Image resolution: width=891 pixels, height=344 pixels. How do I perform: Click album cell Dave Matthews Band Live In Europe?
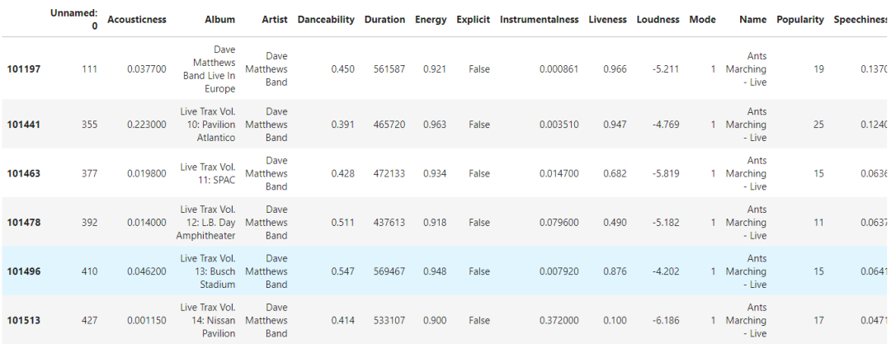tap(209, 68)
